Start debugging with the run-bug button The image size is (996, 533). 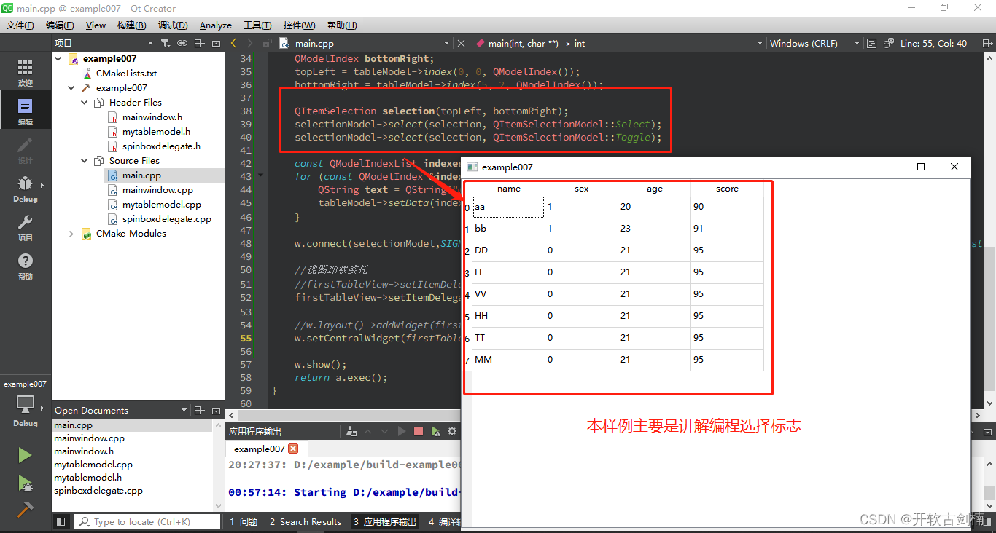click(x=26, y=482)
